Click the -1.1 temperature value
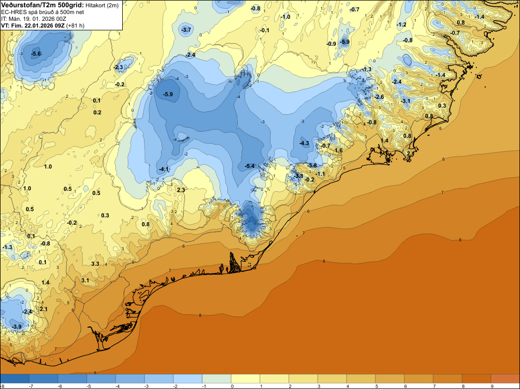Viewport: 520px width, 389px height. tap(320, 174)
